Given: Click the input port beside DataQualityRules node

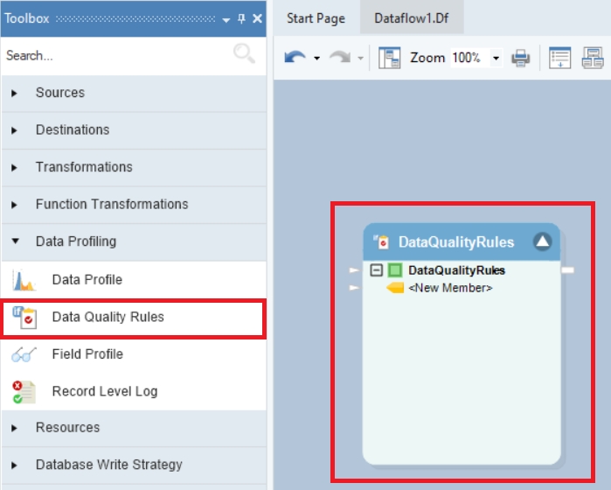Looking at the screenshot, I should click(x=354, y=270).
